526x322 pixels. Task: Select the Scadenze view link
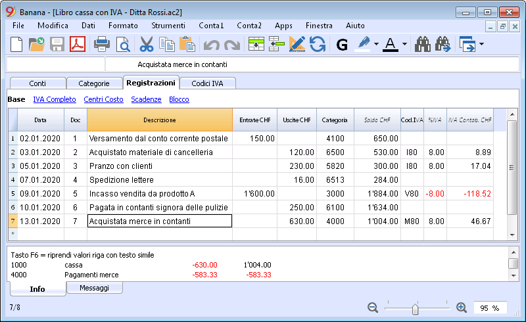pos(146,99)
